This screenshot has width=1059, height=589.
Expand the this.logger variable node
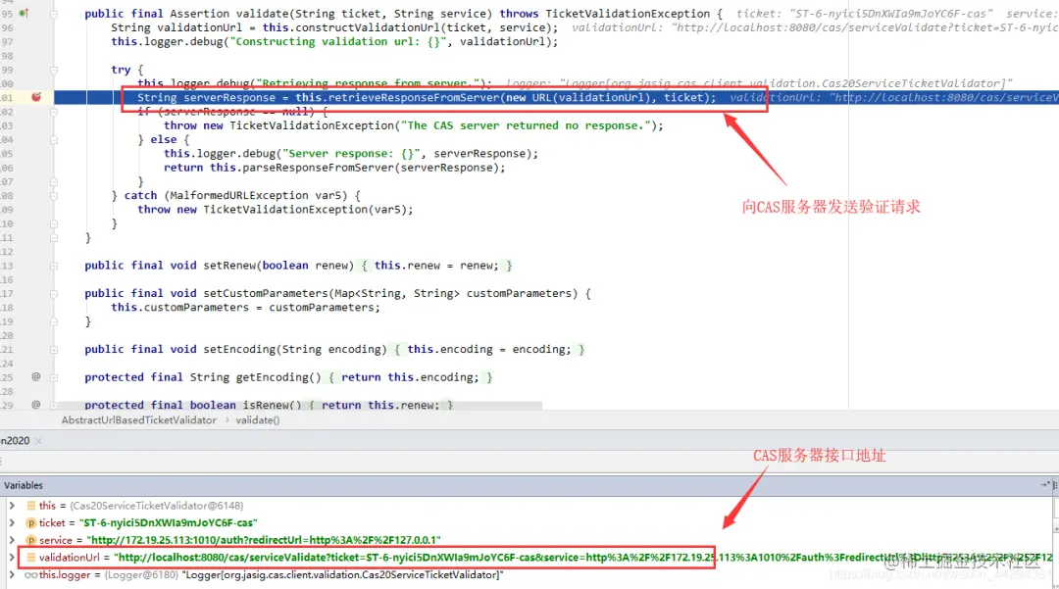click(x=12, y=575)
